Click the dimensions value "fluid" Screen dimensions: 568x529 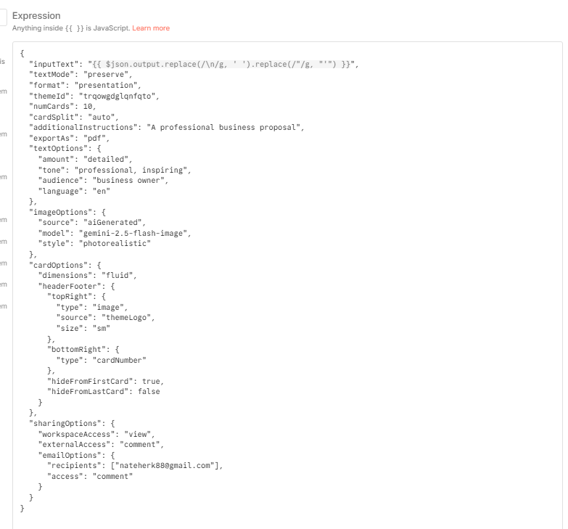click(x=117, y=275)
